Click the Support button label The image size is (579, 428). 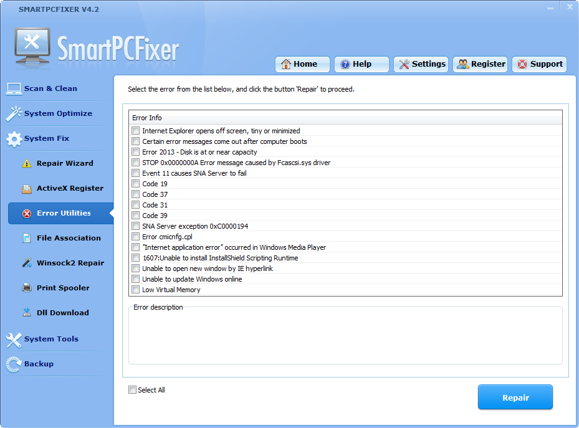pyautogui.click(x=547, y=64)
